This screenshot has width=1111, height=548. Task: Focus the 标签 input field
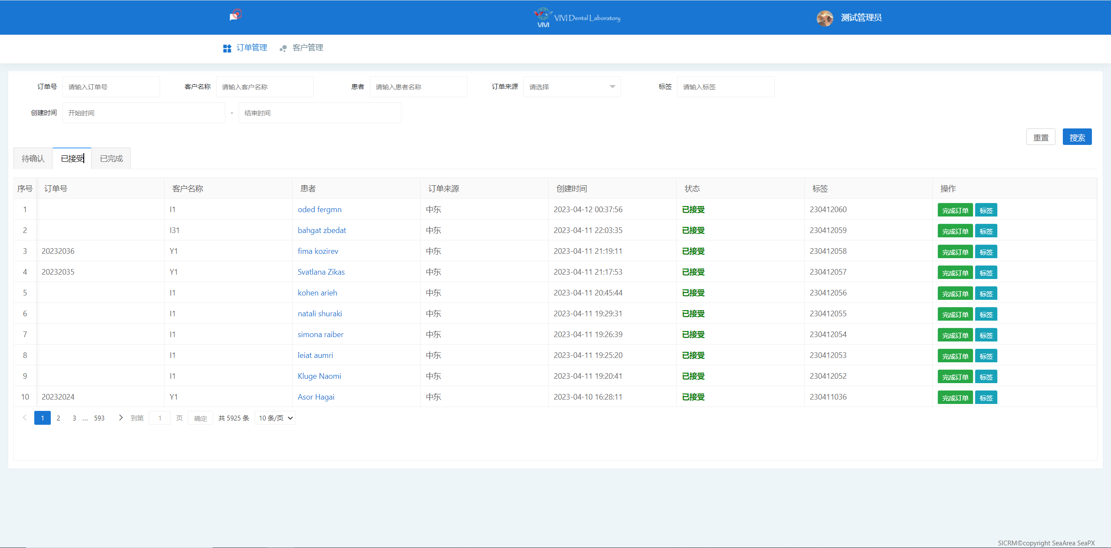[x=726, y=87]
